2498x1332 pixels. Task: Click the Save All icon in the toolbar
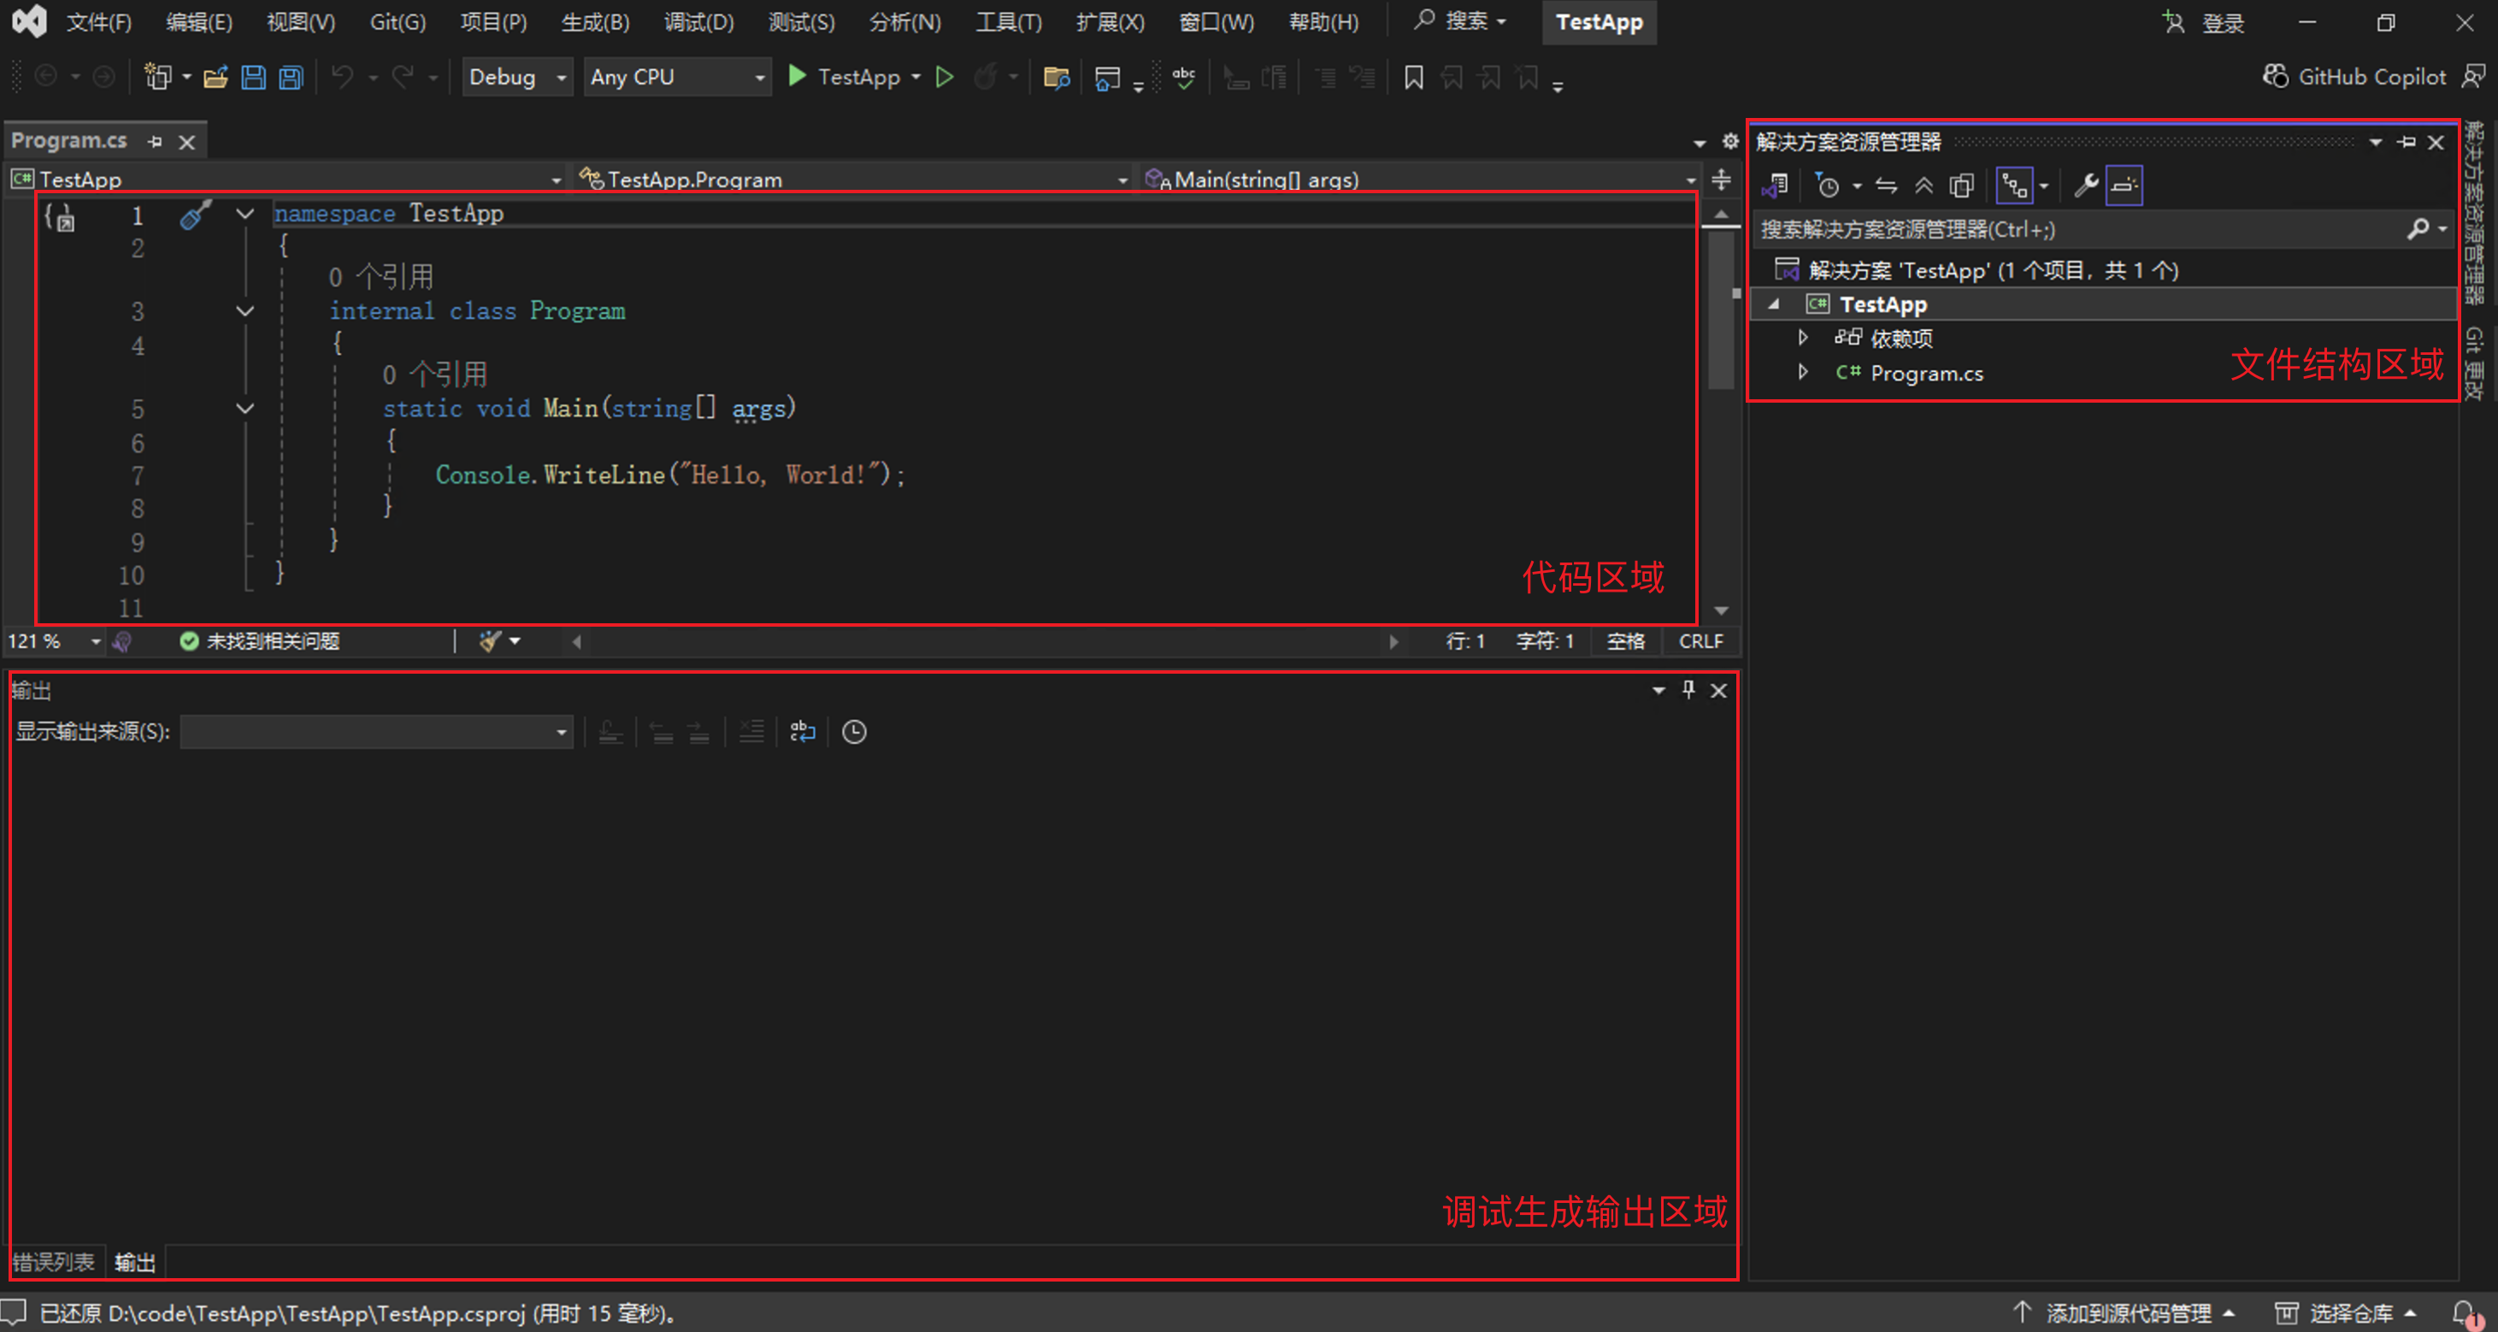coord(289,77)
